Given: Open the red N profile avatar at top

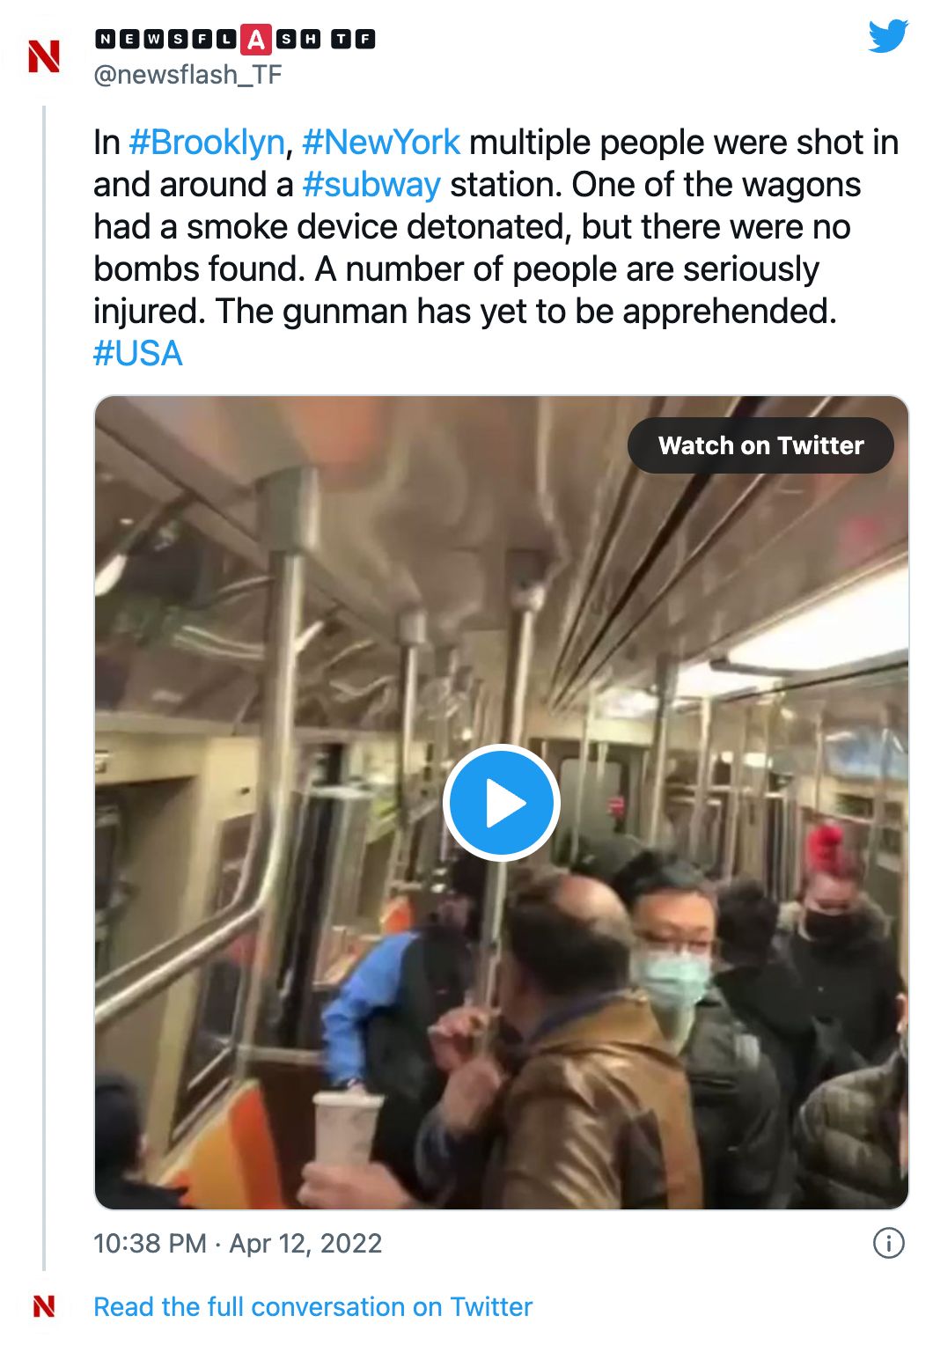Looking at the screenshot, I should coord(44,56).
